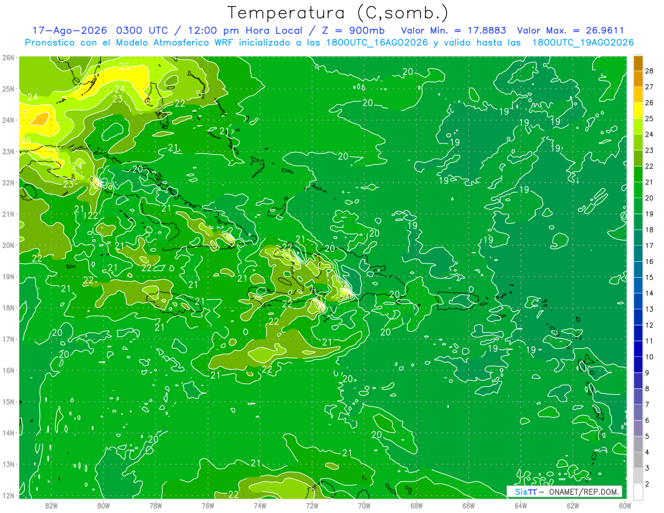Click the "13N" latitude axis label
Viewport: 664px width, 513px height.
8,464
